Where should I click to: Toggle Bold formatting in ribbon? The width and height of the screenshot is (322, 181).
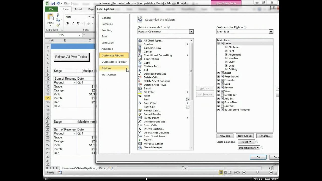click(x=67, y=23)
